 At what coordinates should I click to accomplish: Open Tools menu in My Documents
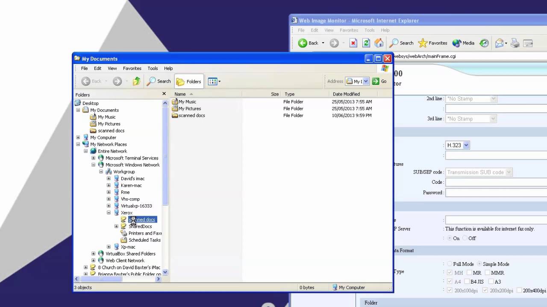[153, 68]
